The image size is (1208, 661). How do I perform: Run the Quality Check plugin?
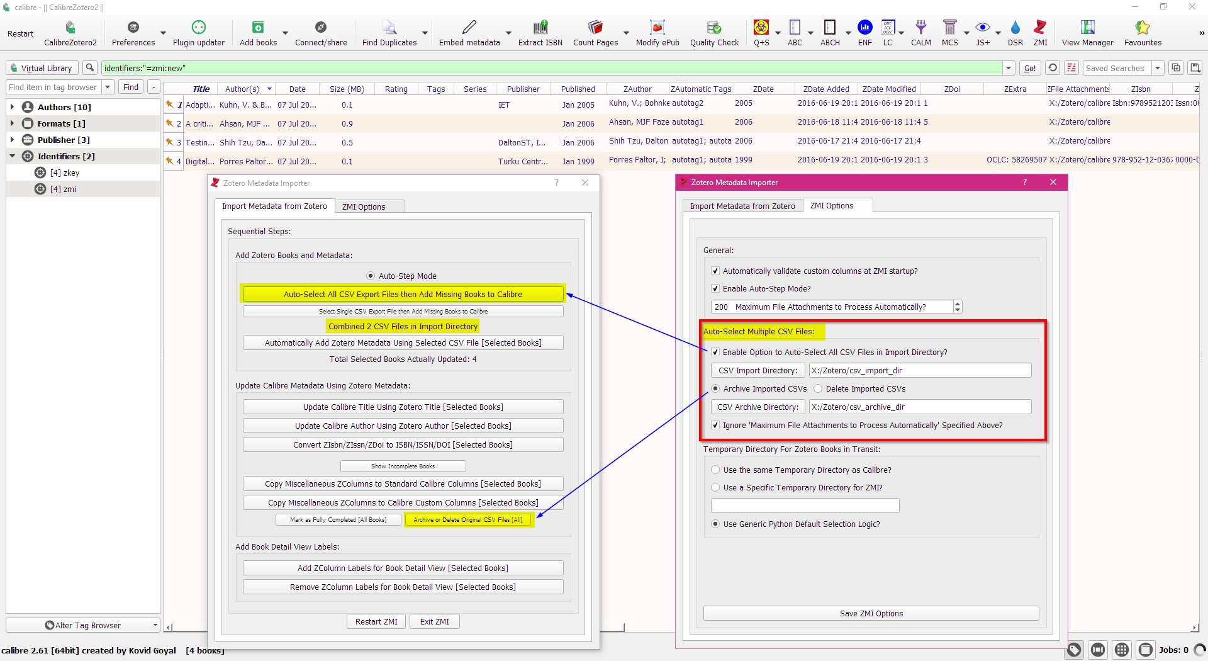point(714,28)
